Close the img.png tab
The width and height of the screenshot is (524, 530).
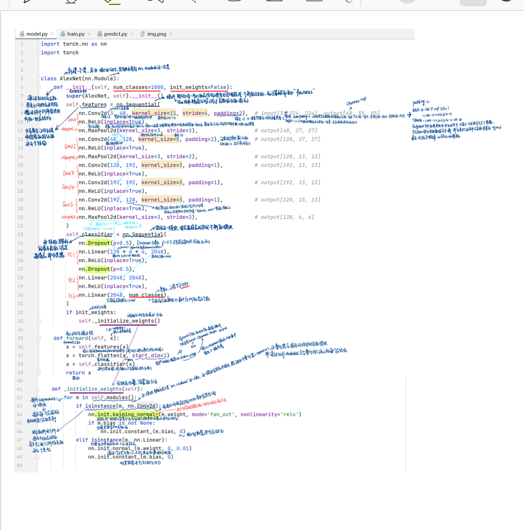[x=171, y=34]
